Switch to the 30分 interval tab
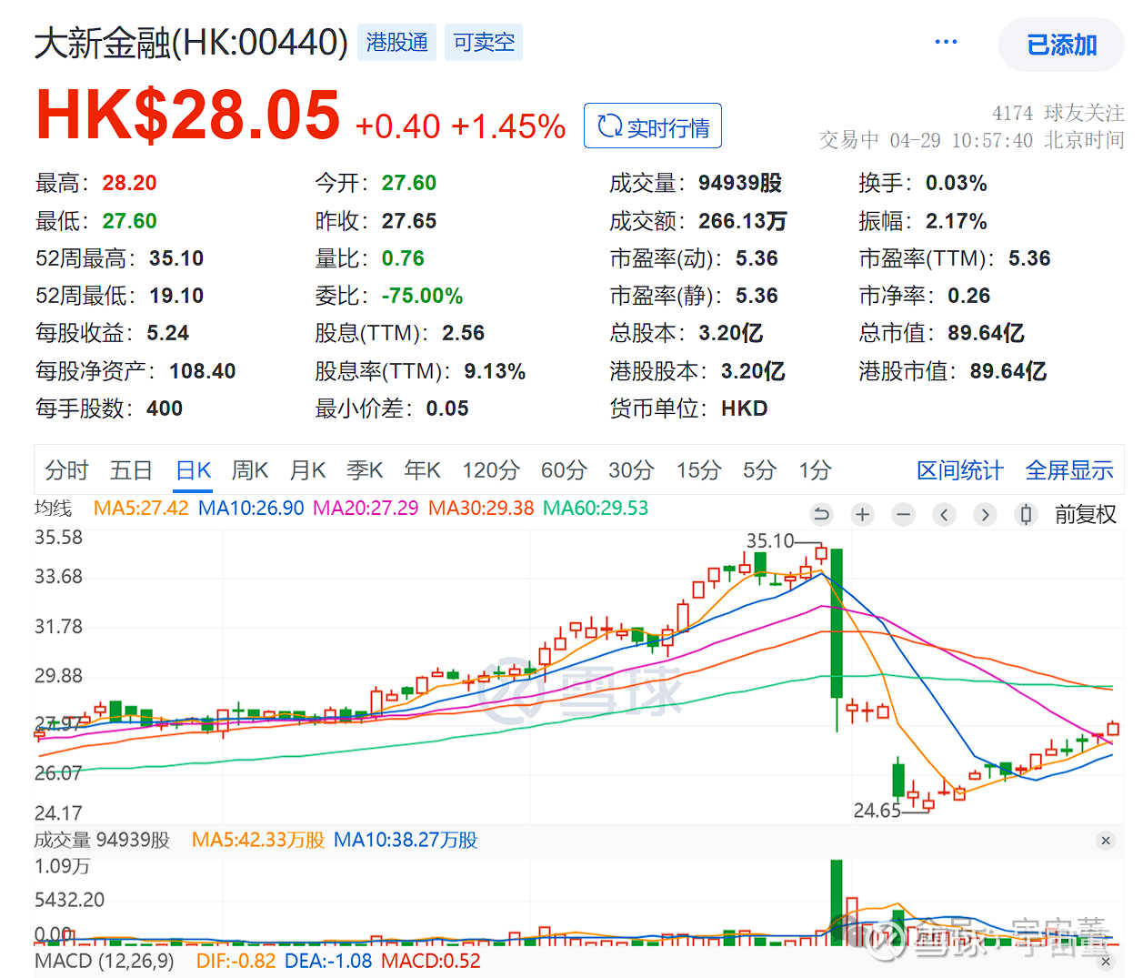Image resolution: width=1143 pixels, height=978 pixels. pyautogui.click(x=631, y=470)
